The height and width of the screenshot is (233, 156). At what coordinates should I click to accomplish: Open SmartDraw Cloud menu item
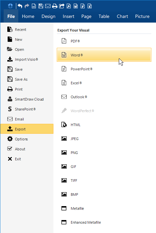(x=27, y=99)
